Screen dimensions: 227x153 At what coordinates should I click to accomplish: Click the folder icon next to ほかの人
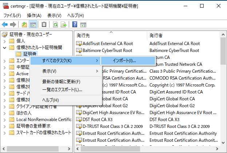click(12, 113)
